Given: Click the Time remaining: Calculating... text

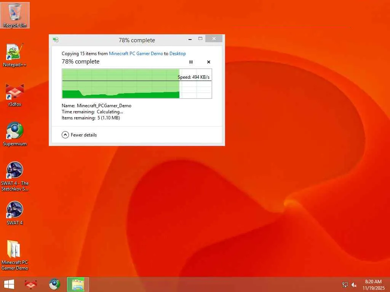Looking at the screenshot, I should coord(92,112).
